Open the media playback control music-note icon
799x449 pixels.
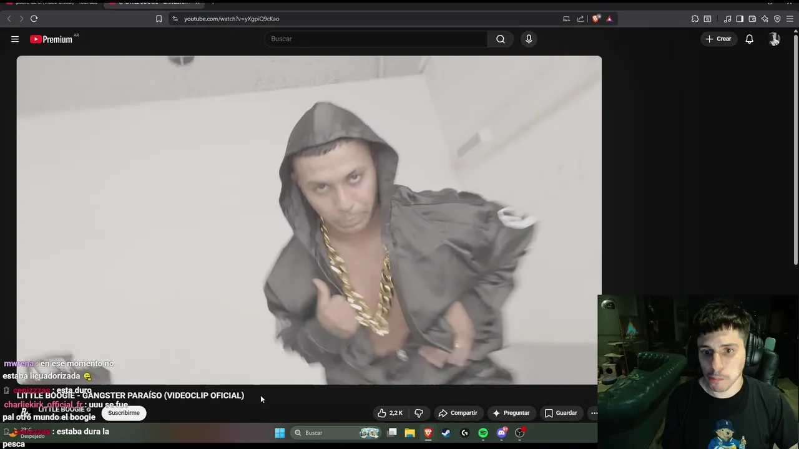[x=727, y=19]
